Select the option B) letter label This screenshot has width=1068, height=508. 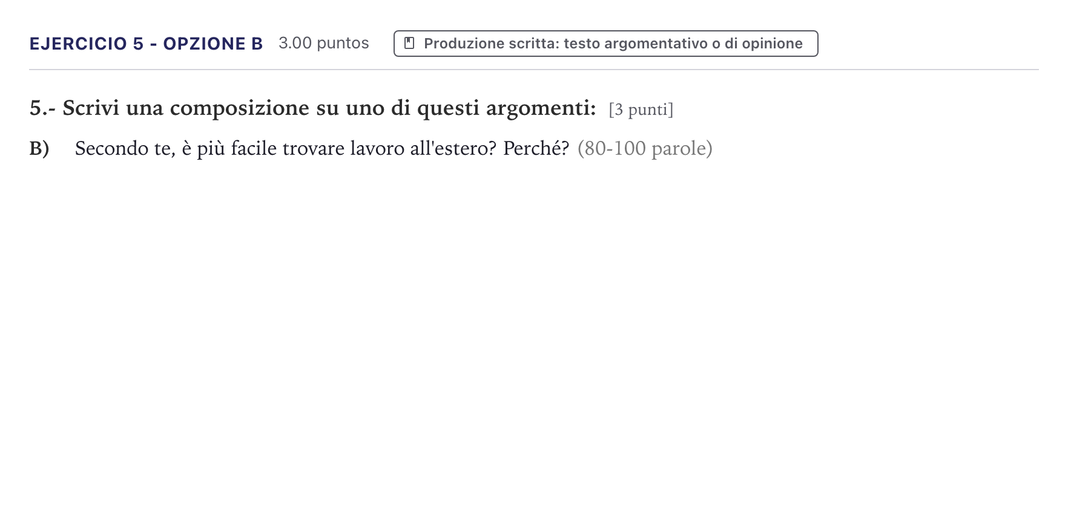click(39, 148)
